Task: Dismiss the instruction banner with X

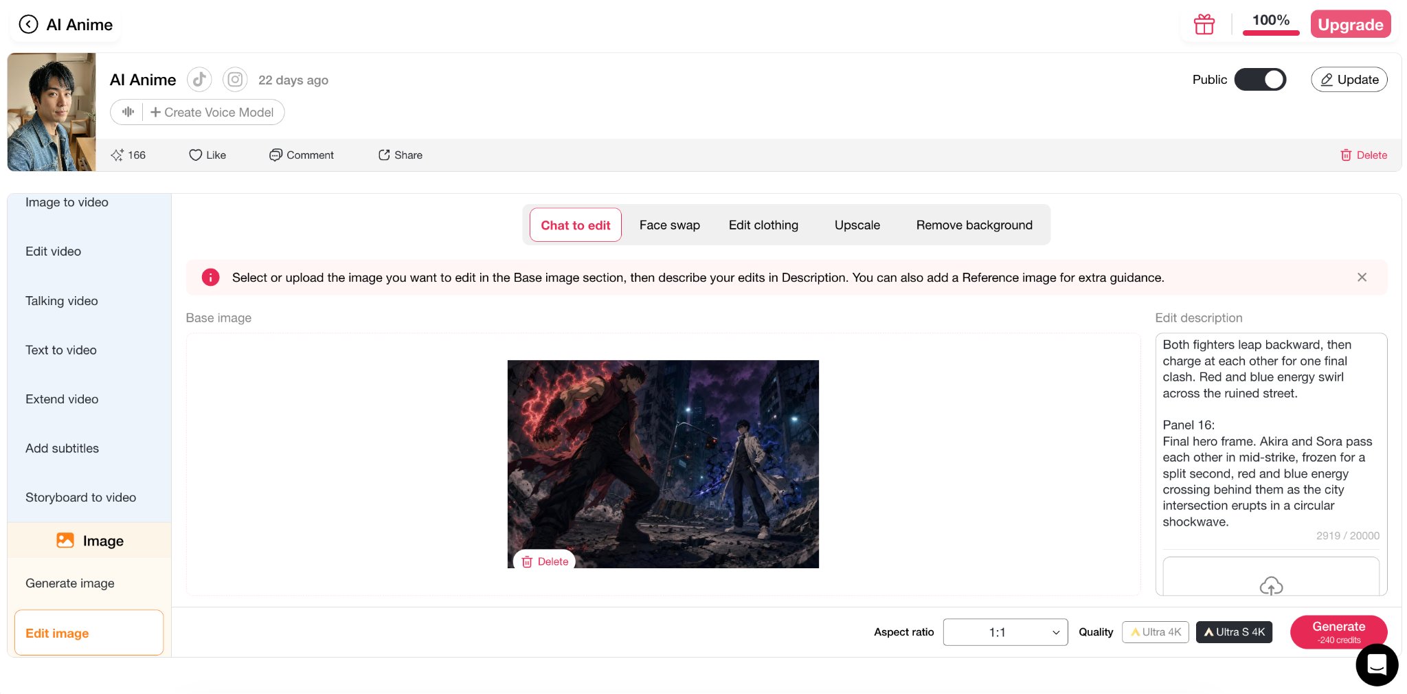Action: pyautogui.click(x=1362, y=278)
